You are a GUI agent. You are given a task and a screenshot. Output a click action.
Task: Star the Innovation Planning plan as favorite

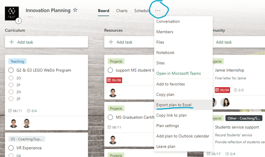point(75,10)
